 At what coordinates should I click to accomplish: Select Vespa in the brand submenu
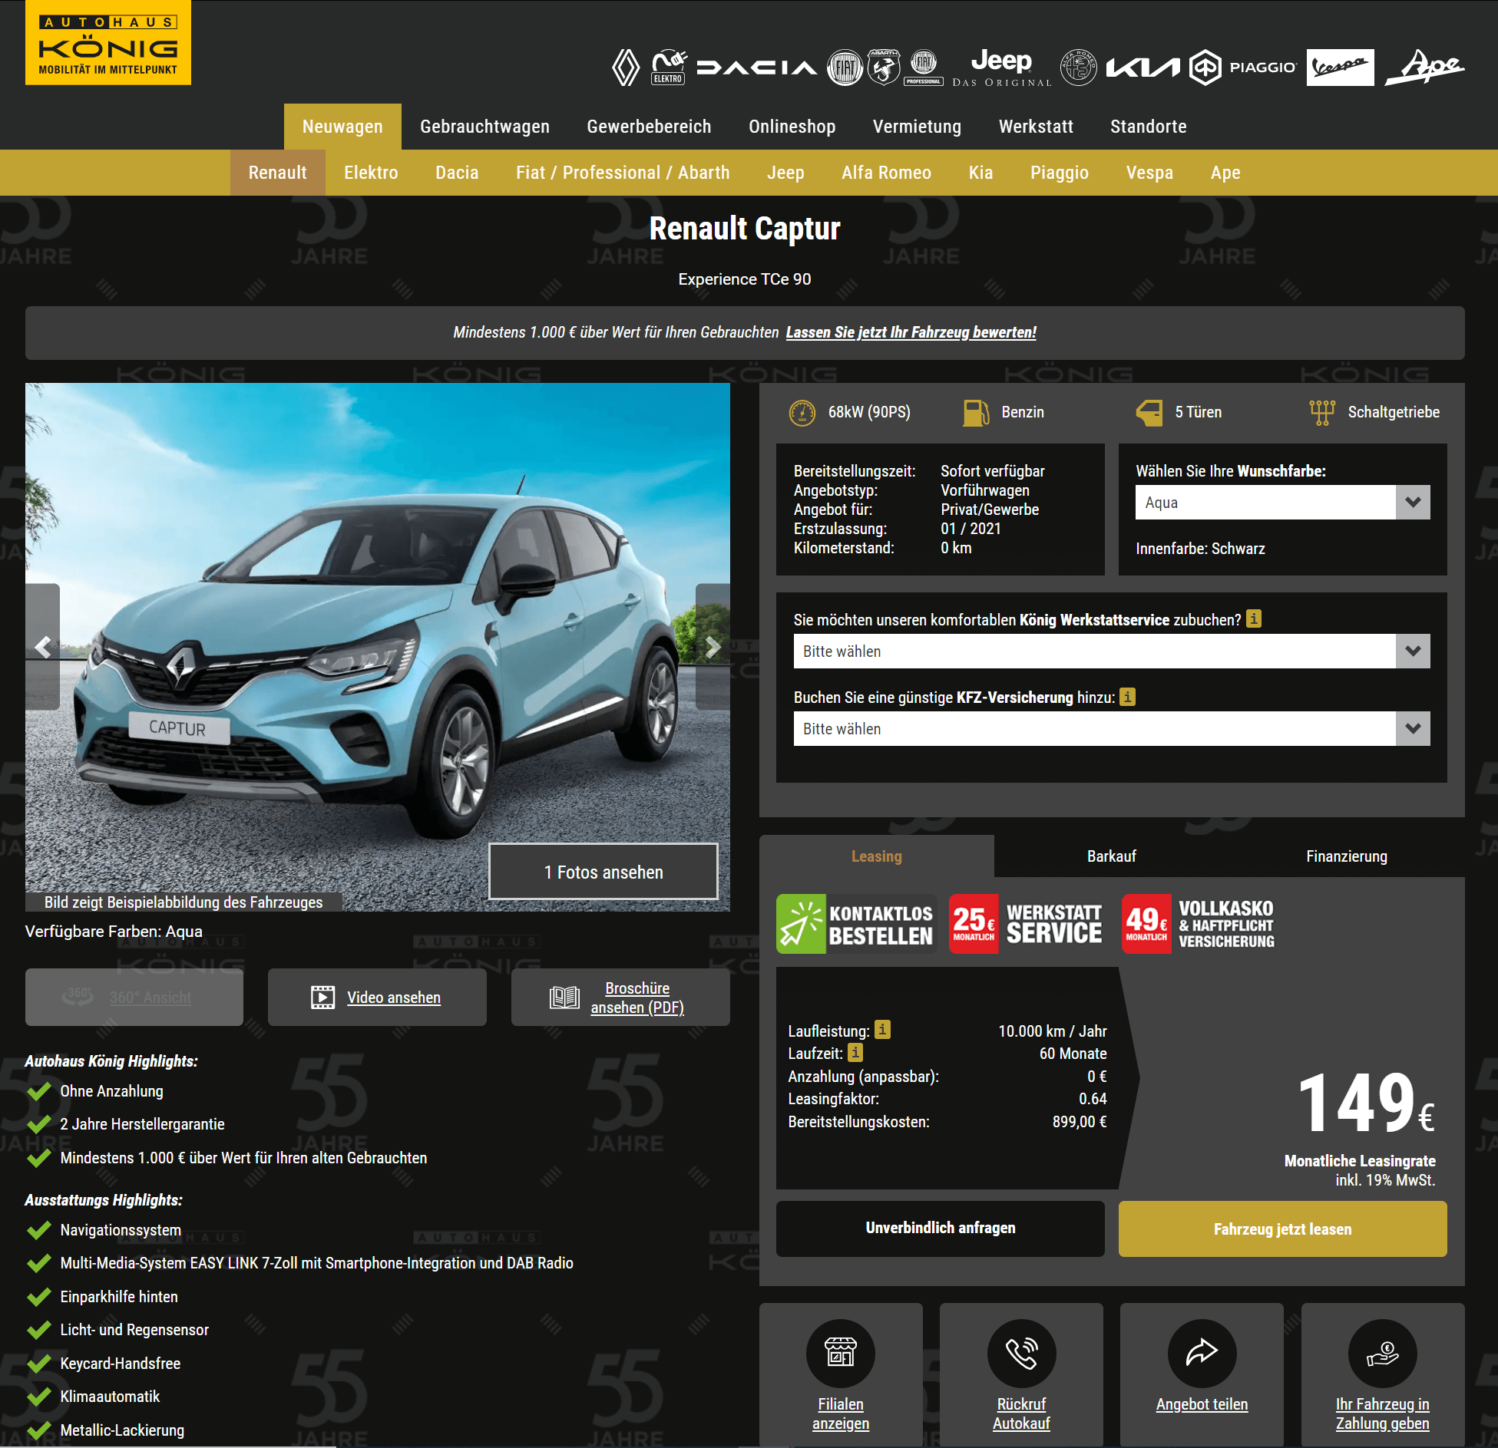click(1149, 173)
